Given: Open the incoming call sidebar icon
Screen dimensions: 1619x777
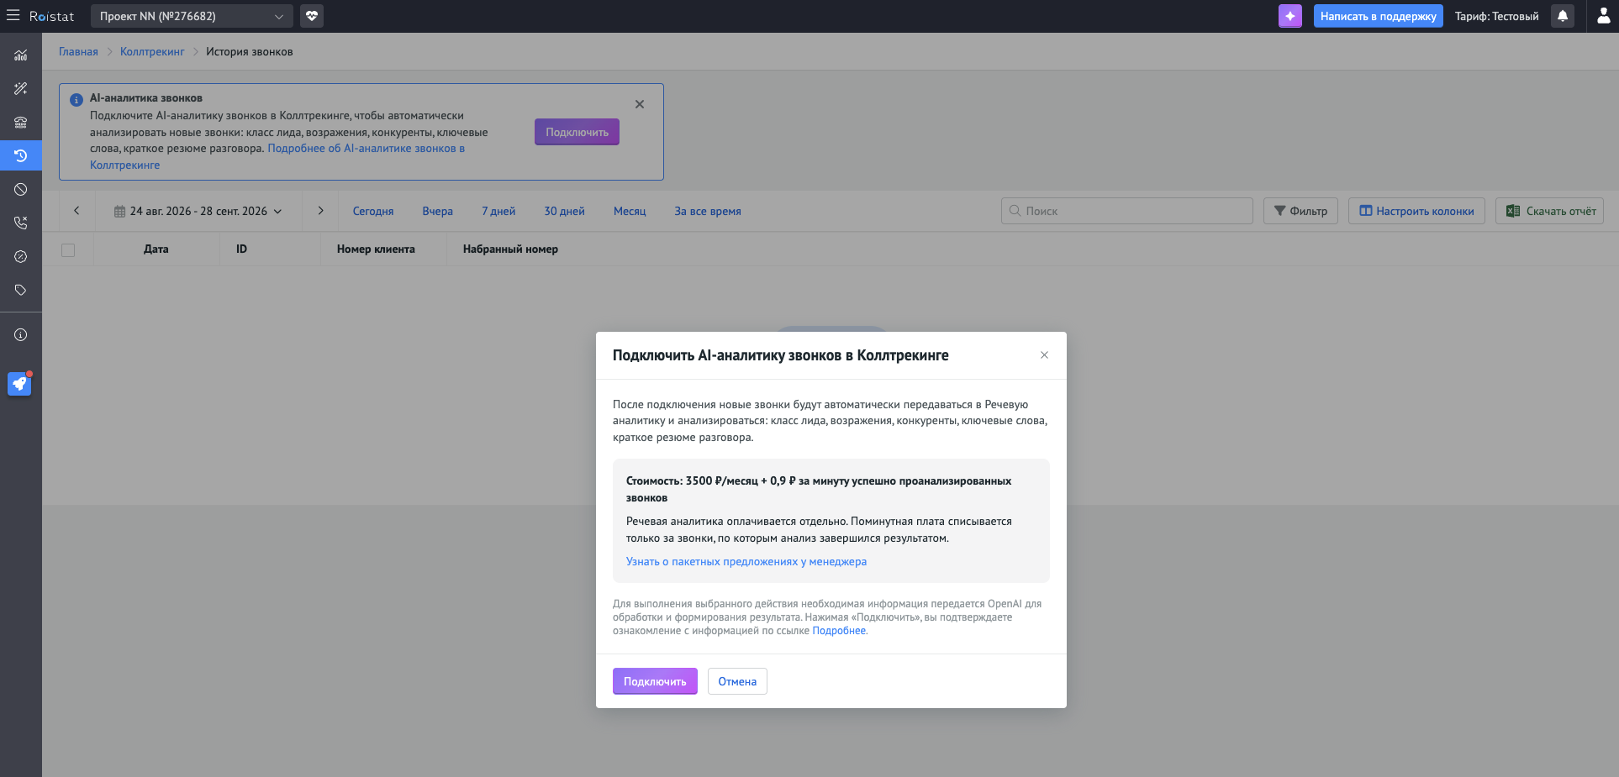Looking at the screenshot, I should tap(21, 223).
